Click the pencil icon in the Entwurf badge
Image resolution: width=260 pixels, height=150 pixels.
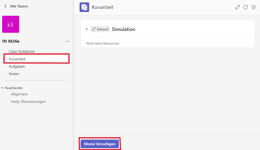click(x=94, y=29)
